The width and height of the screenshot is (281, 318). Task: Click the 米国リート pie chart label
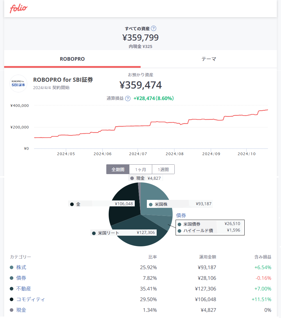coord(123,233)
